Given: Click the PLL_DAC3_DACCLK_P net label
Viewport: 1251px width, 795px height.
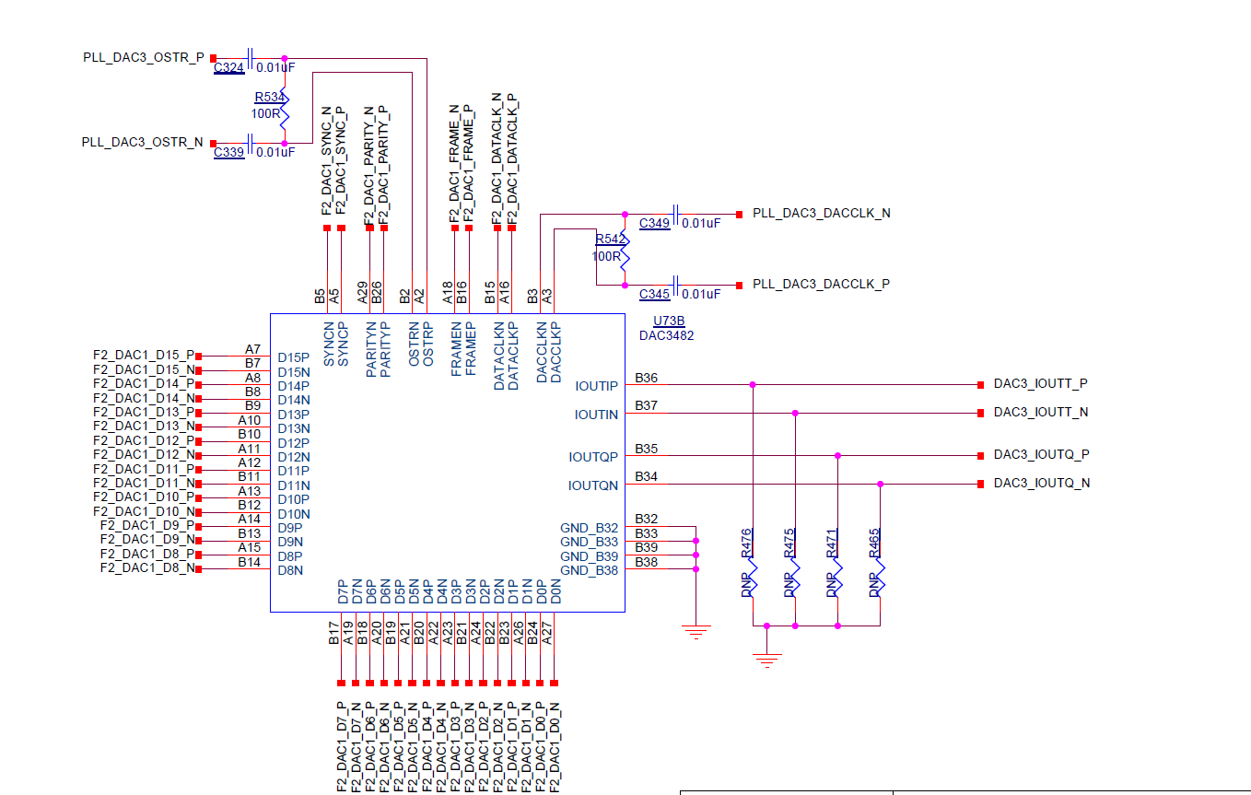Looking at the screenshot, I should [821, 284].
